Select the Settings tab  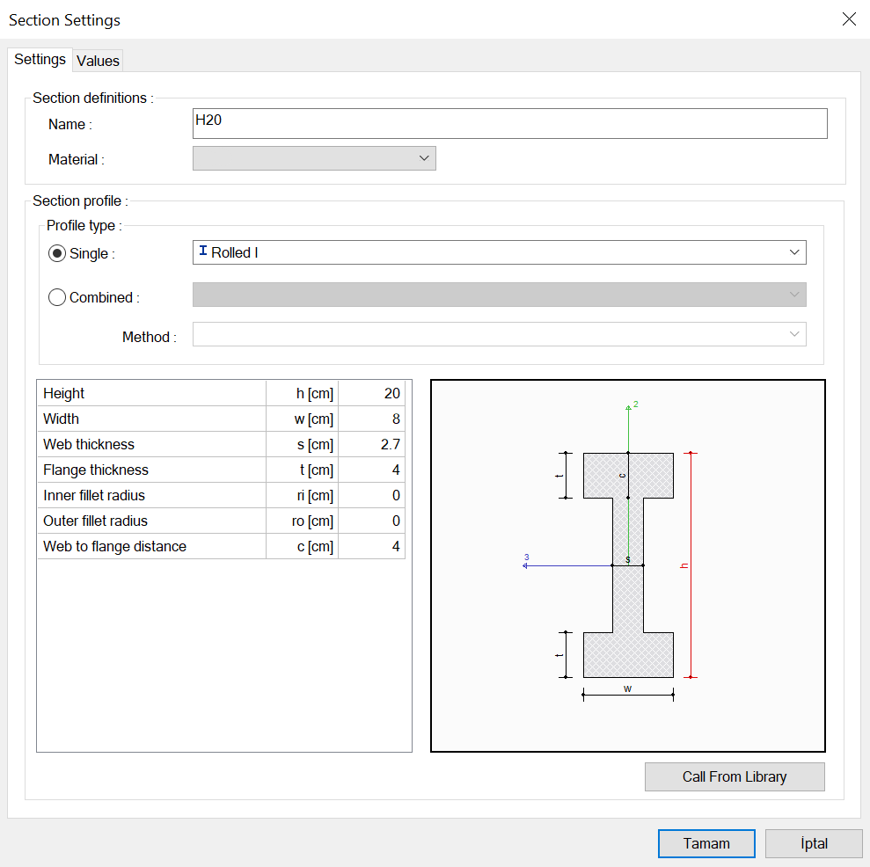click(40, 60)
